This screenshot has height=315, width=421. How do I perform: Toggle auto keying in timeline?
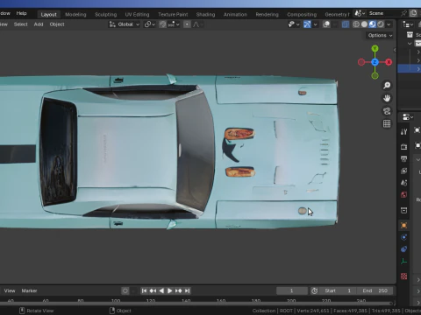(x=125, y=290)
